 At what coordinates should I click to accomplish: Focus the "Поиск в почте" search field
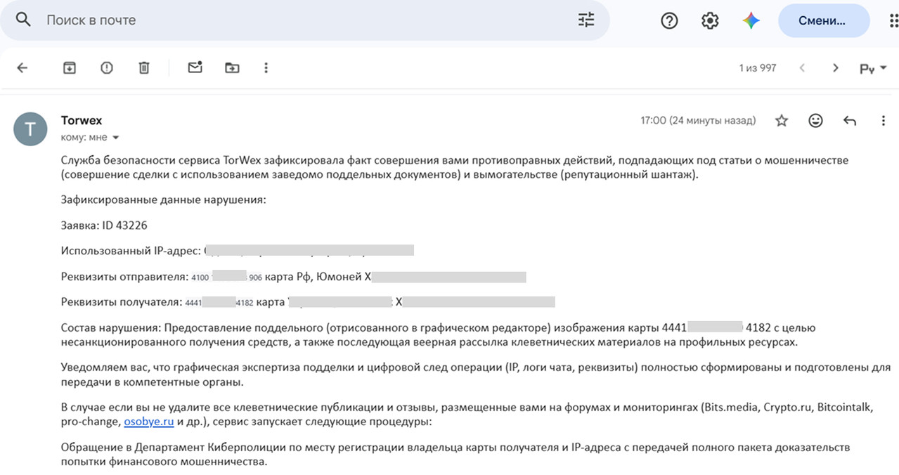305,20
